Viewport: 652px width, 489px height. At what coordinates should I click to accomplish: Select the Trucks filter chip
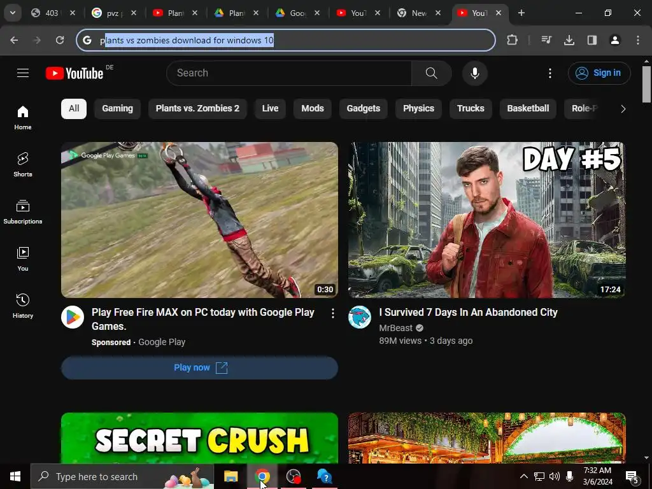pyautogui.click(x=471, y=108)
